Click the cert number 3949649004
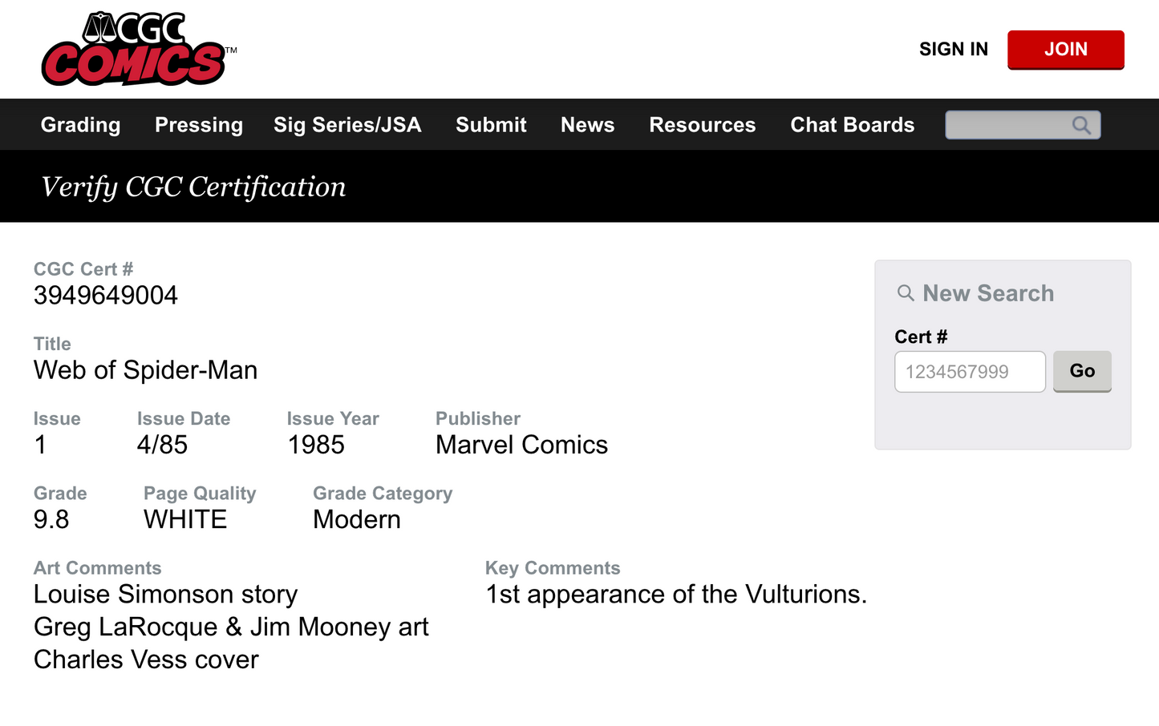 [x=106, y=296]
